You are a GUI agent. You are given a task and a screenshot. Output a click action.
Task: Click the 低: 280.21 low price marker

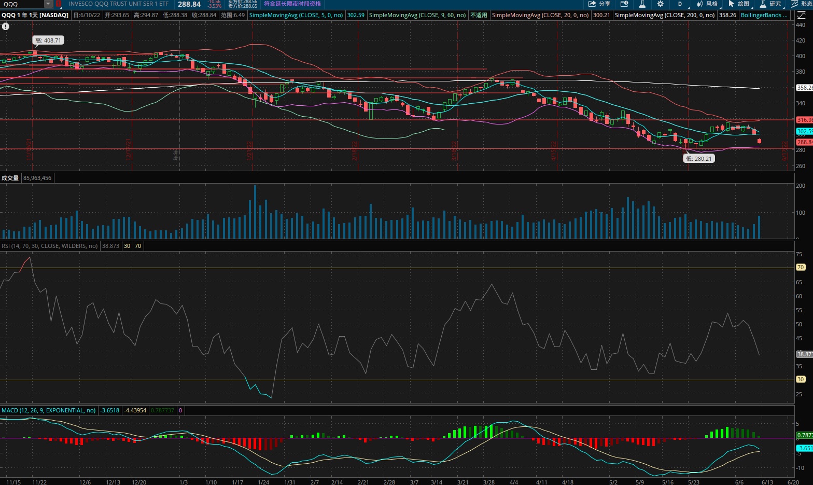pos(699,159)
